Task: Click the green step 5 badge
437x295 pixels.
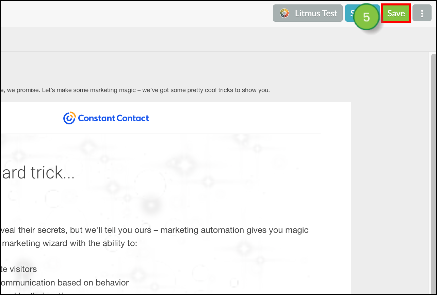Action: 366,17
